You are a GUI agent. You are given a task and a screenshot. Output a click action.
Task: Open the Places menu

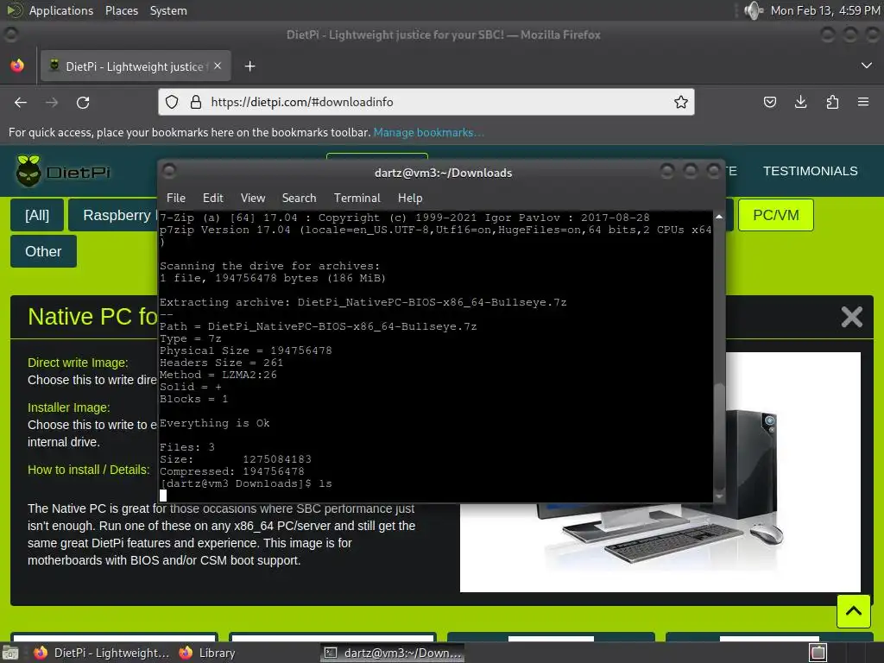[x=121, y=10]
